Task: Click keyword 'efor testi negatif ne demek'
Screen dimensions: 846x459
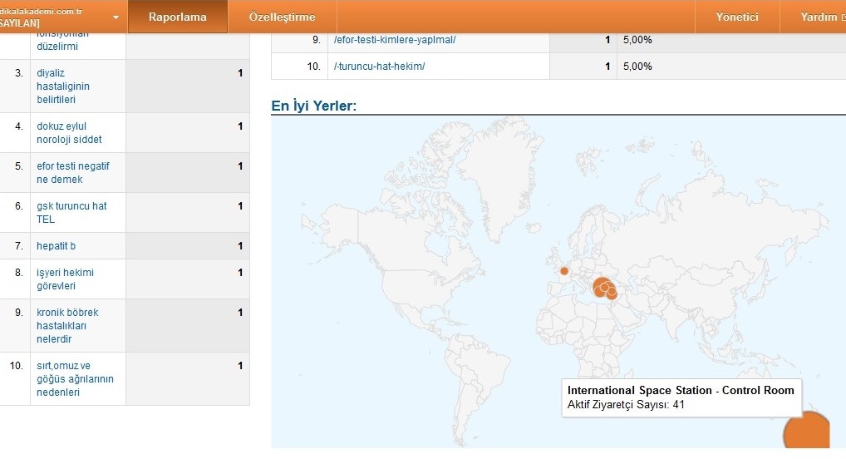Action: coord(72,172)
